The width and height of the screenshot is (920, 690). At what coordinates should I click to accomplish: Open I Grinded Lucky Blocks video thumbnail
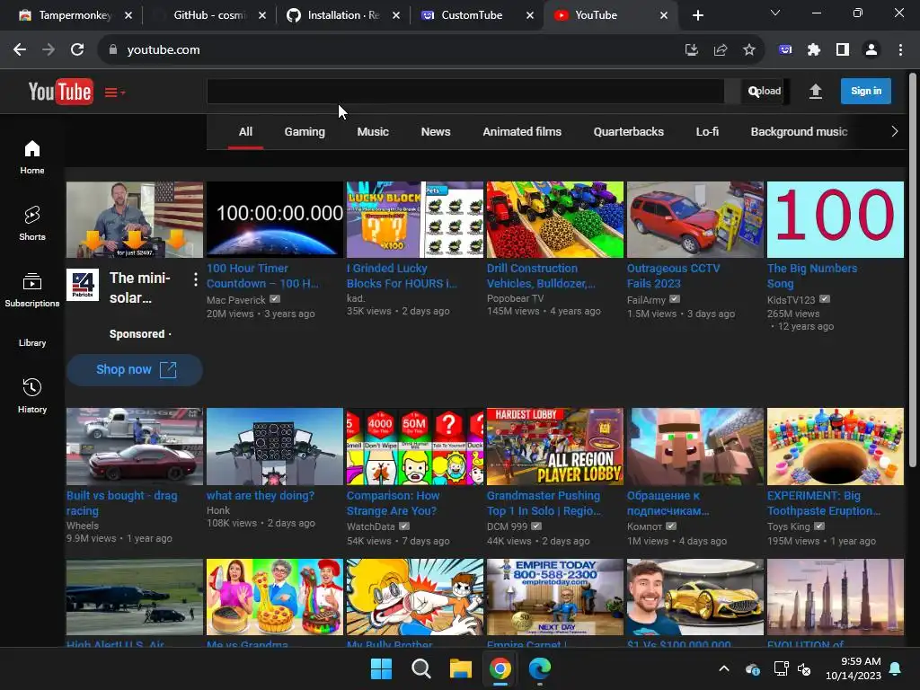[x=415, y=219]
